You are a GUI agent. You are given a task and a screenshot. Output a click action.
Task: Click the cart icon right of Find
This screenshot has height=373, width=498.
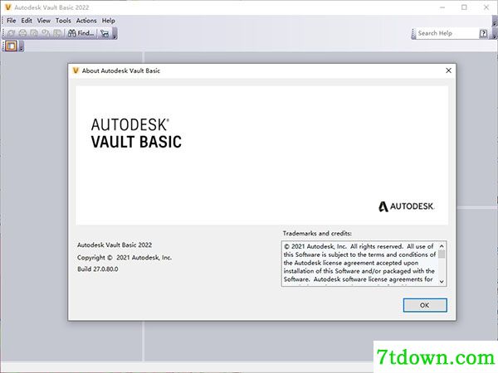105,33
